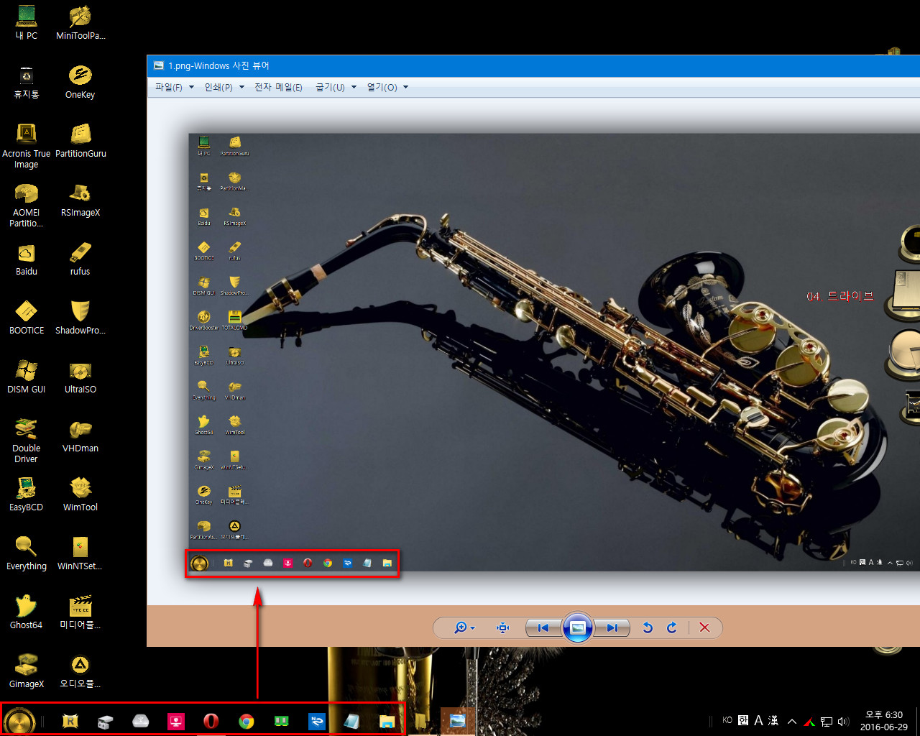
Task: Open File Explorer from the taskbar
Action: 387,721
